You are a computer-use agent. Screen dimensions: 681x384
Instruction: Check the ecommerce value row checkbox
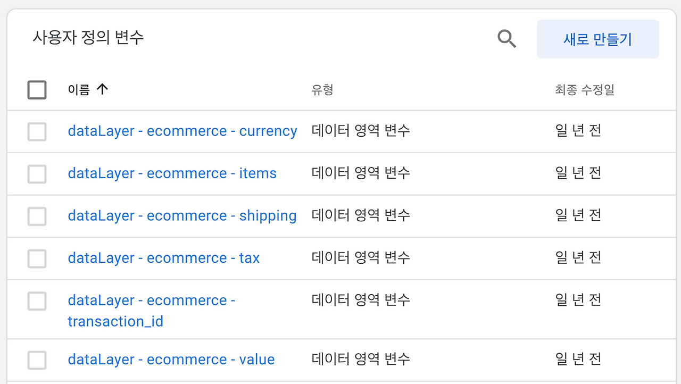[37, 360]
